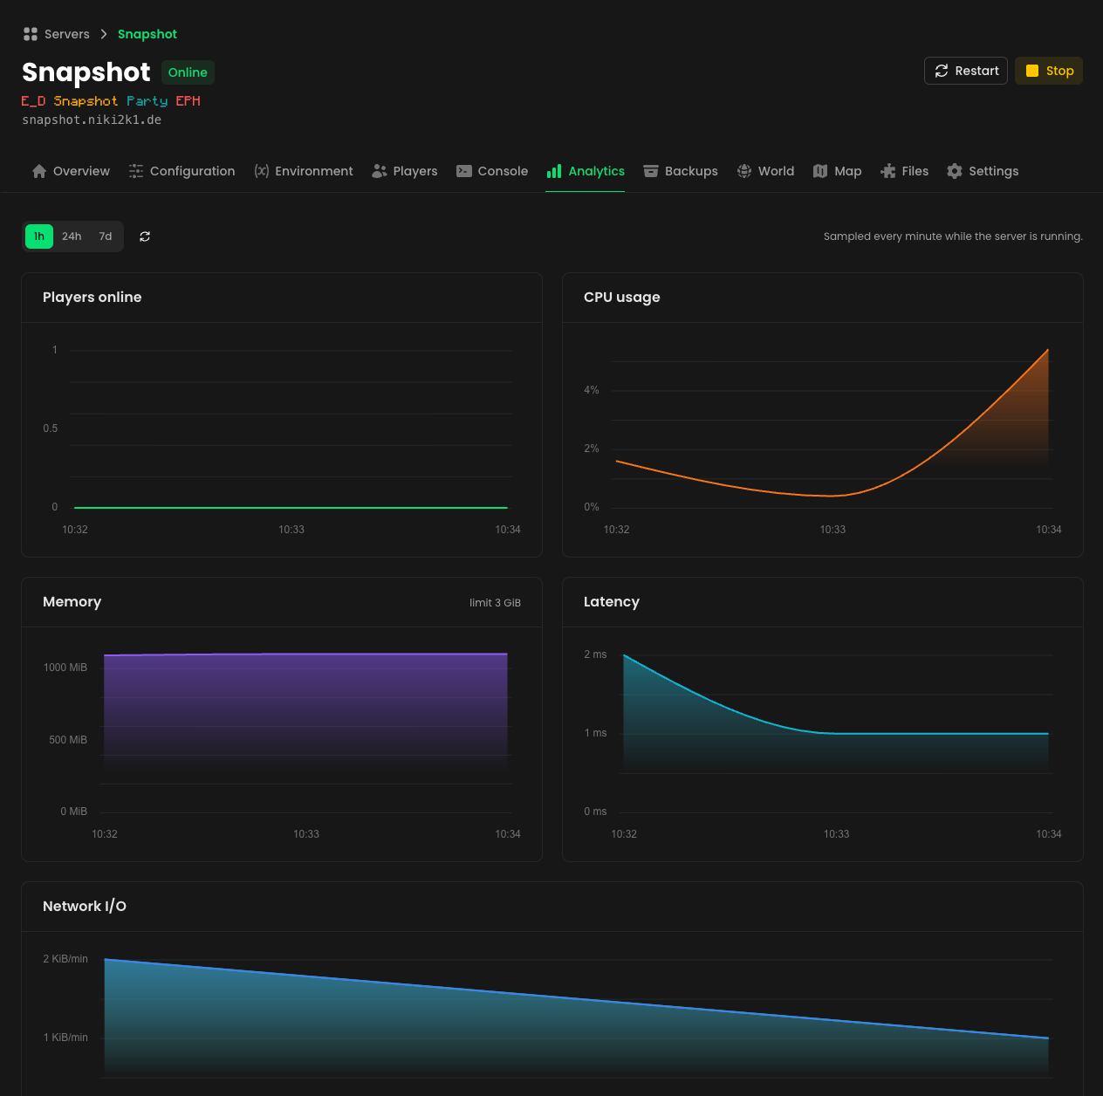
Task: Click the Analytics bar chart icon
Action: pyautogui.click(x=554, y=171)
